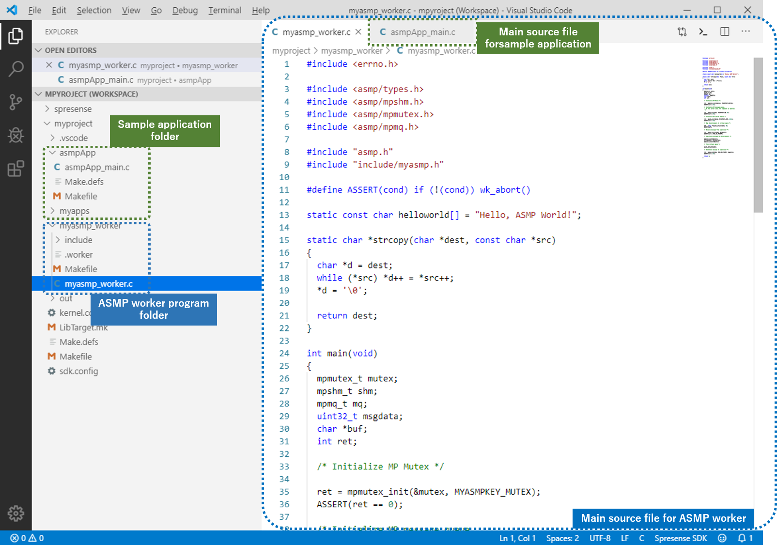Open an integrated terminal from the editor toolbar
777x545 pixels.
pos(703,31)
